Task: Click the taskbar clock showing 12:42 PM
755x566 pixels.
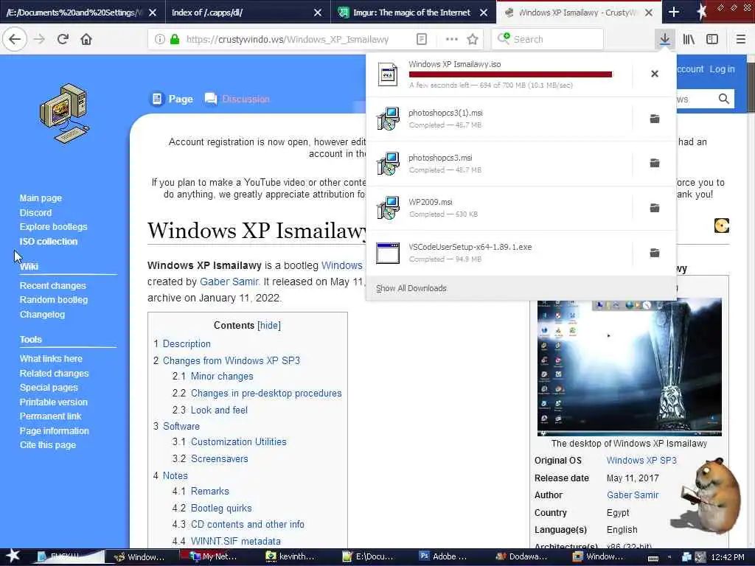Action: tap(728, 557)
